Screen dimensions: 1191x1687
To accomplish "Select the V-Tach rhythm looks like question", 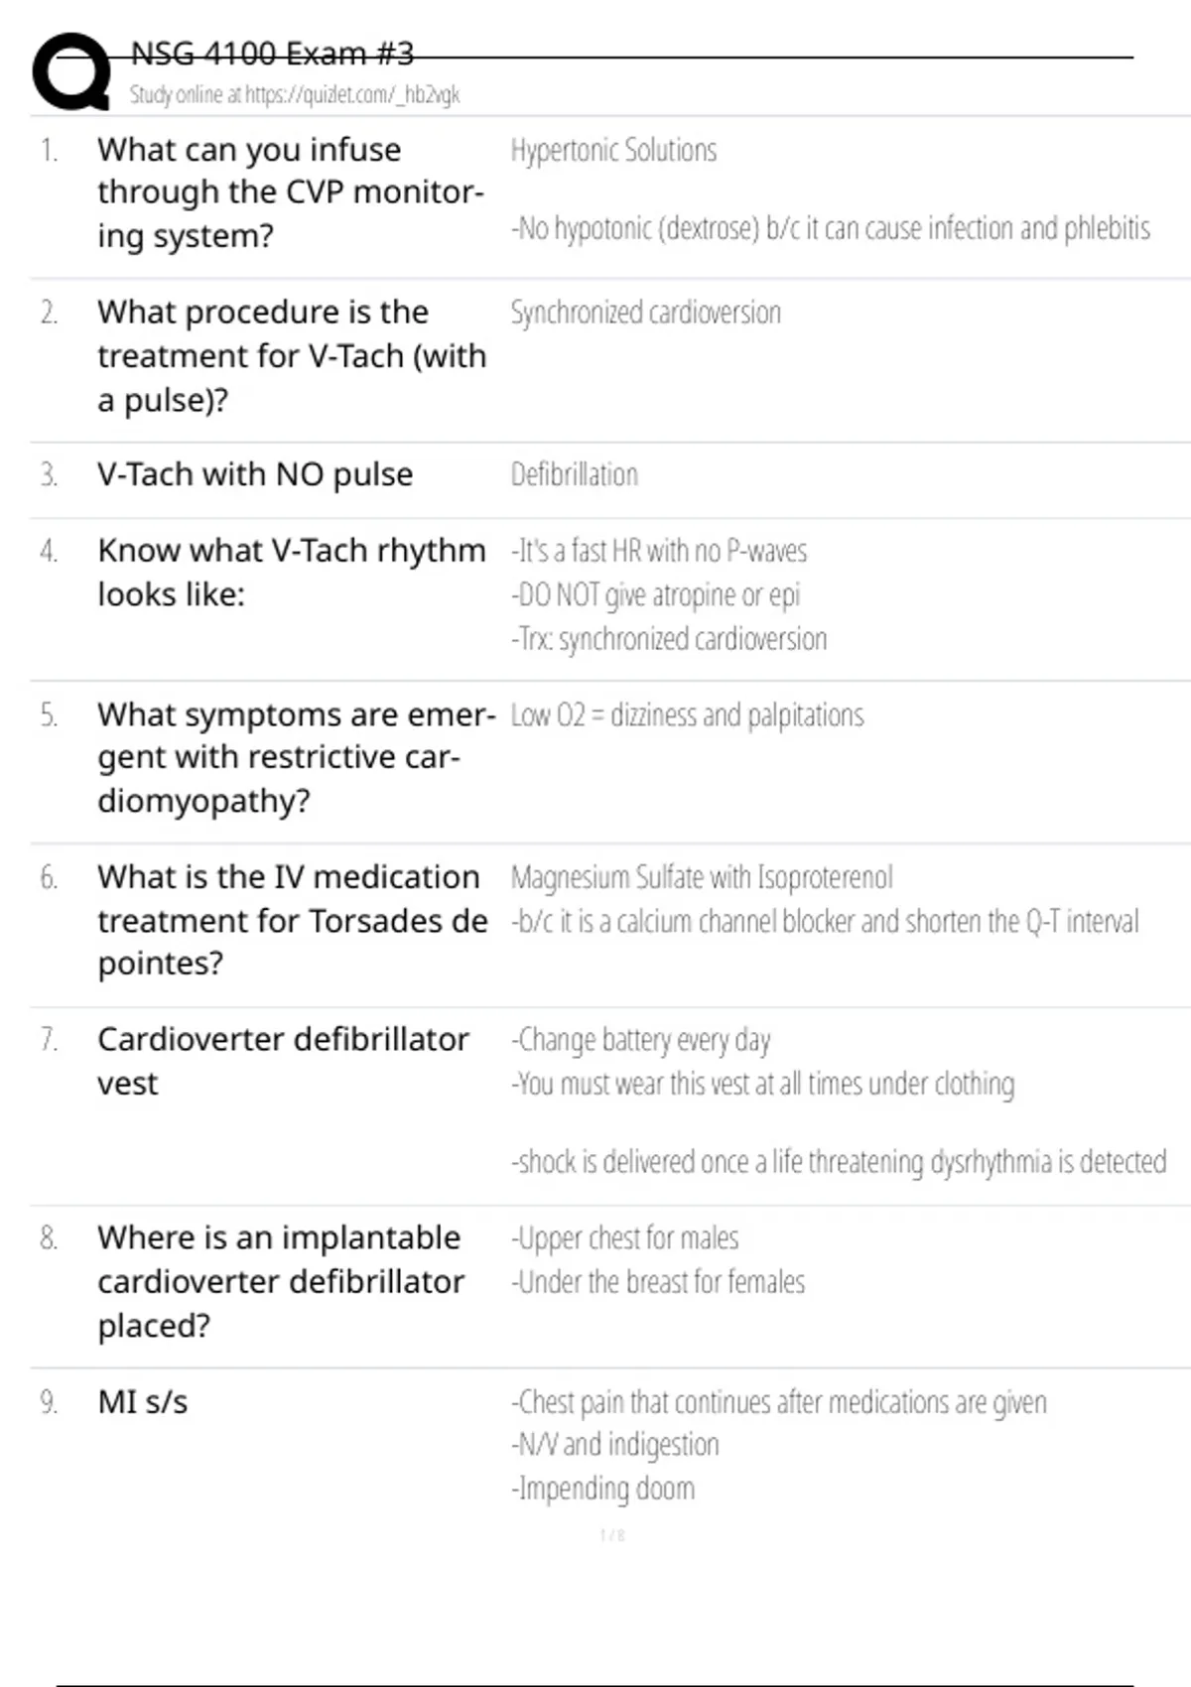I will (292, 572).
